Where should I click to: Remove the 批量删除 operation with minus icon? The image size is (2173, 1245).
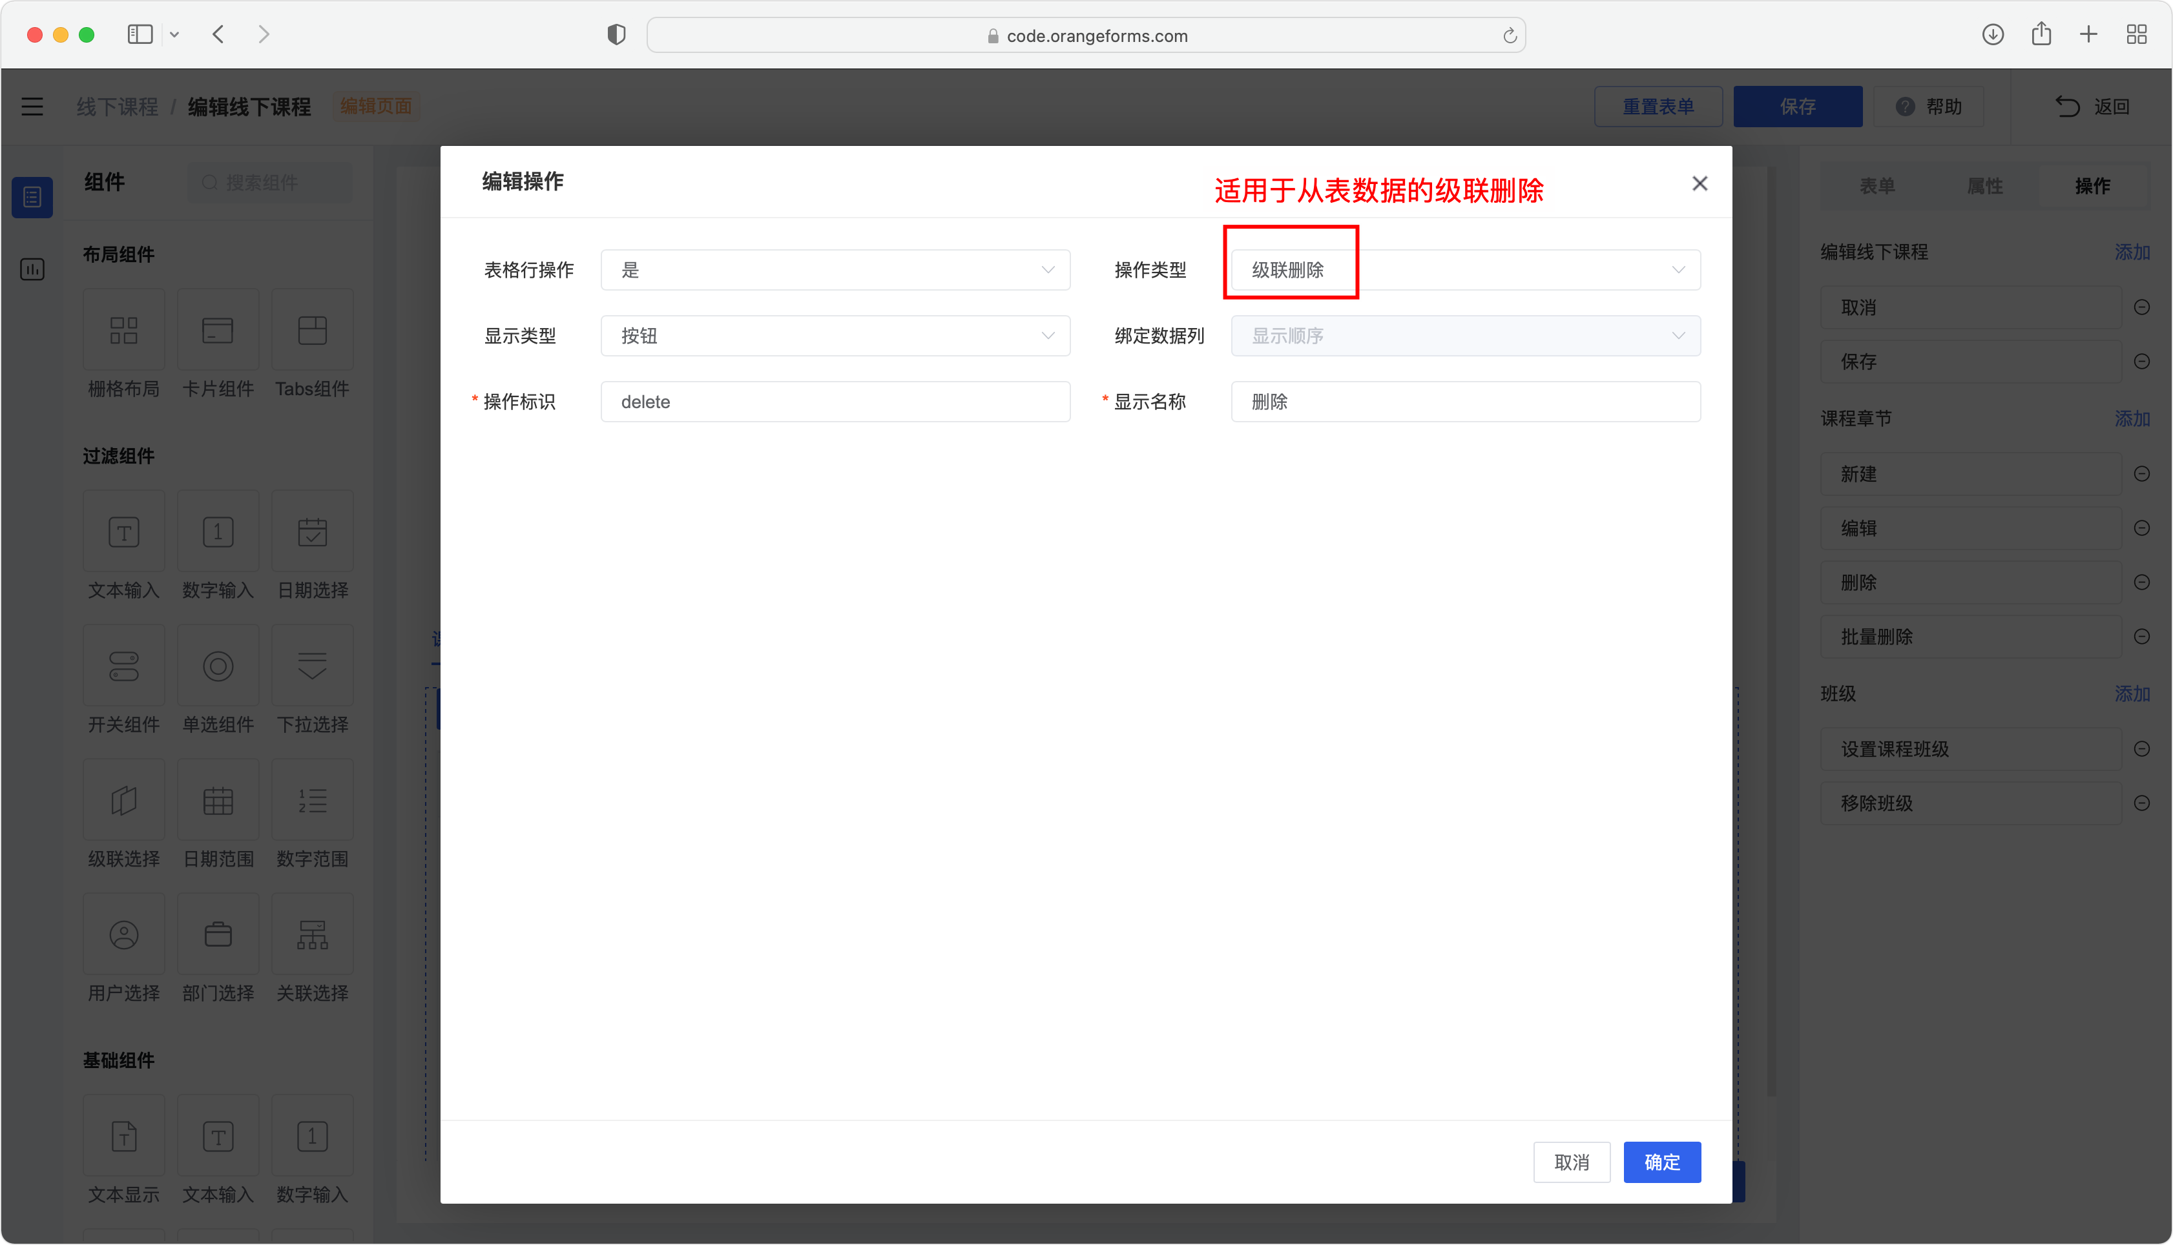[x=2141, y=636]
